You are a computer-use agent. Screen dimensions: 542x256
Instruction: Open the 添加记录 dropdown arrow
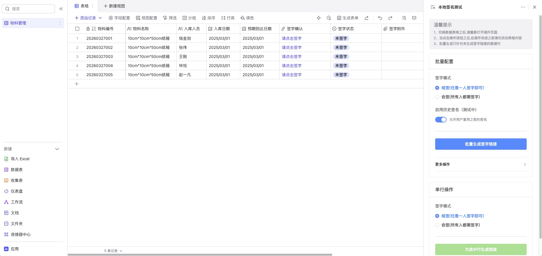100,18
